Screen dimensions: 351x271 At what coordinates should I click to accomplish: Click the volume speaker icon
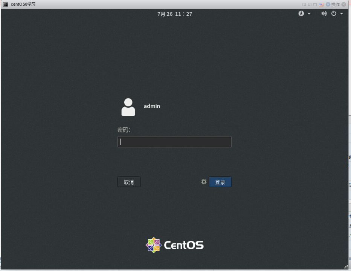coord(324,14)
